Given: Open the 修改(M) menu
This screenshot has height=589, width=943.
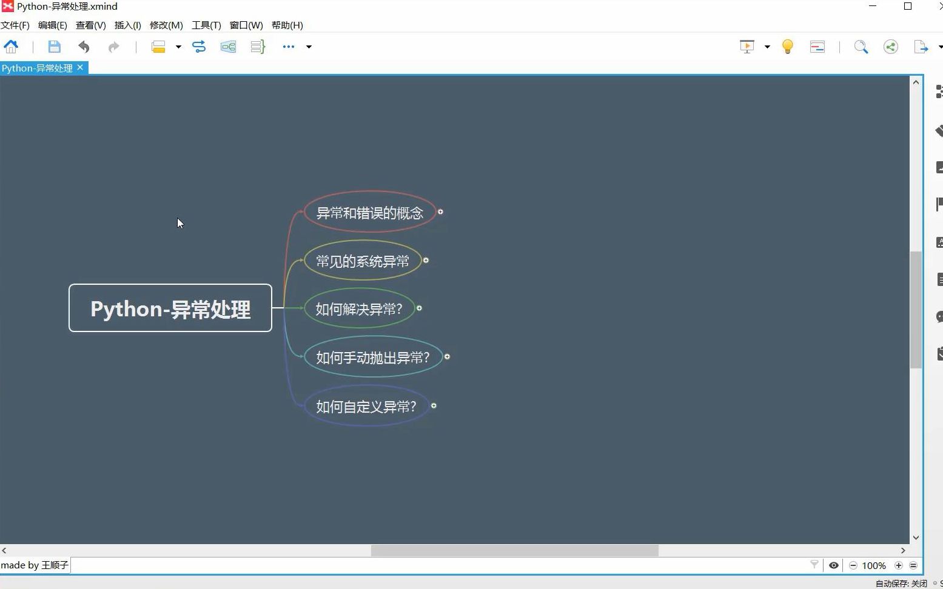Looking at the screenshot, I should (x=166, y=25).
